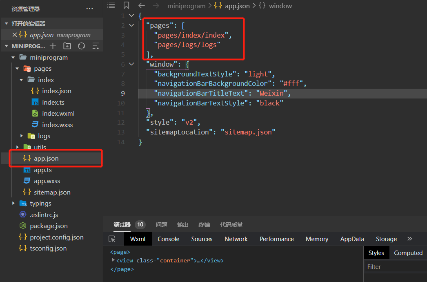Viewport: 427px width, 282px height.
Task: Open the Network debugger tab
Action: point(236,239)
